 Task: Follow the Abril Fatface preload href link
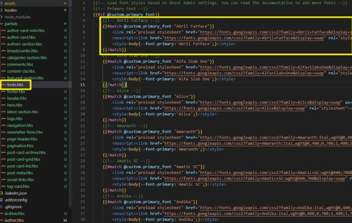tap(276, 32)
